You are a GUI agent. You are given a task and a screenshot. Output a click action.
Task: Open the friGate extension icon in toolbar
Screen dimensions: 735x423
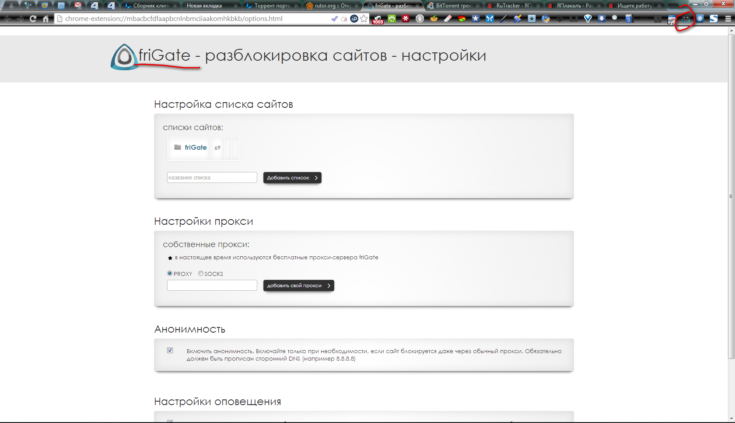(x=686, y=19)
